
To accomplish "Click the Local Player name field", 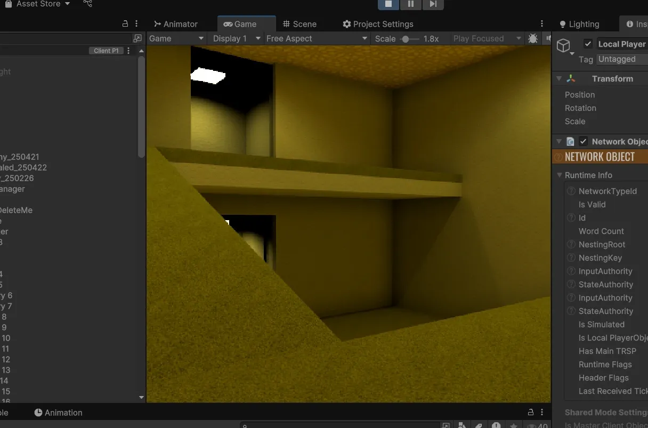I will pos(621,44).
